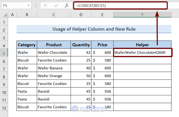Select the Wafer Banana product cell

point(54,68)
